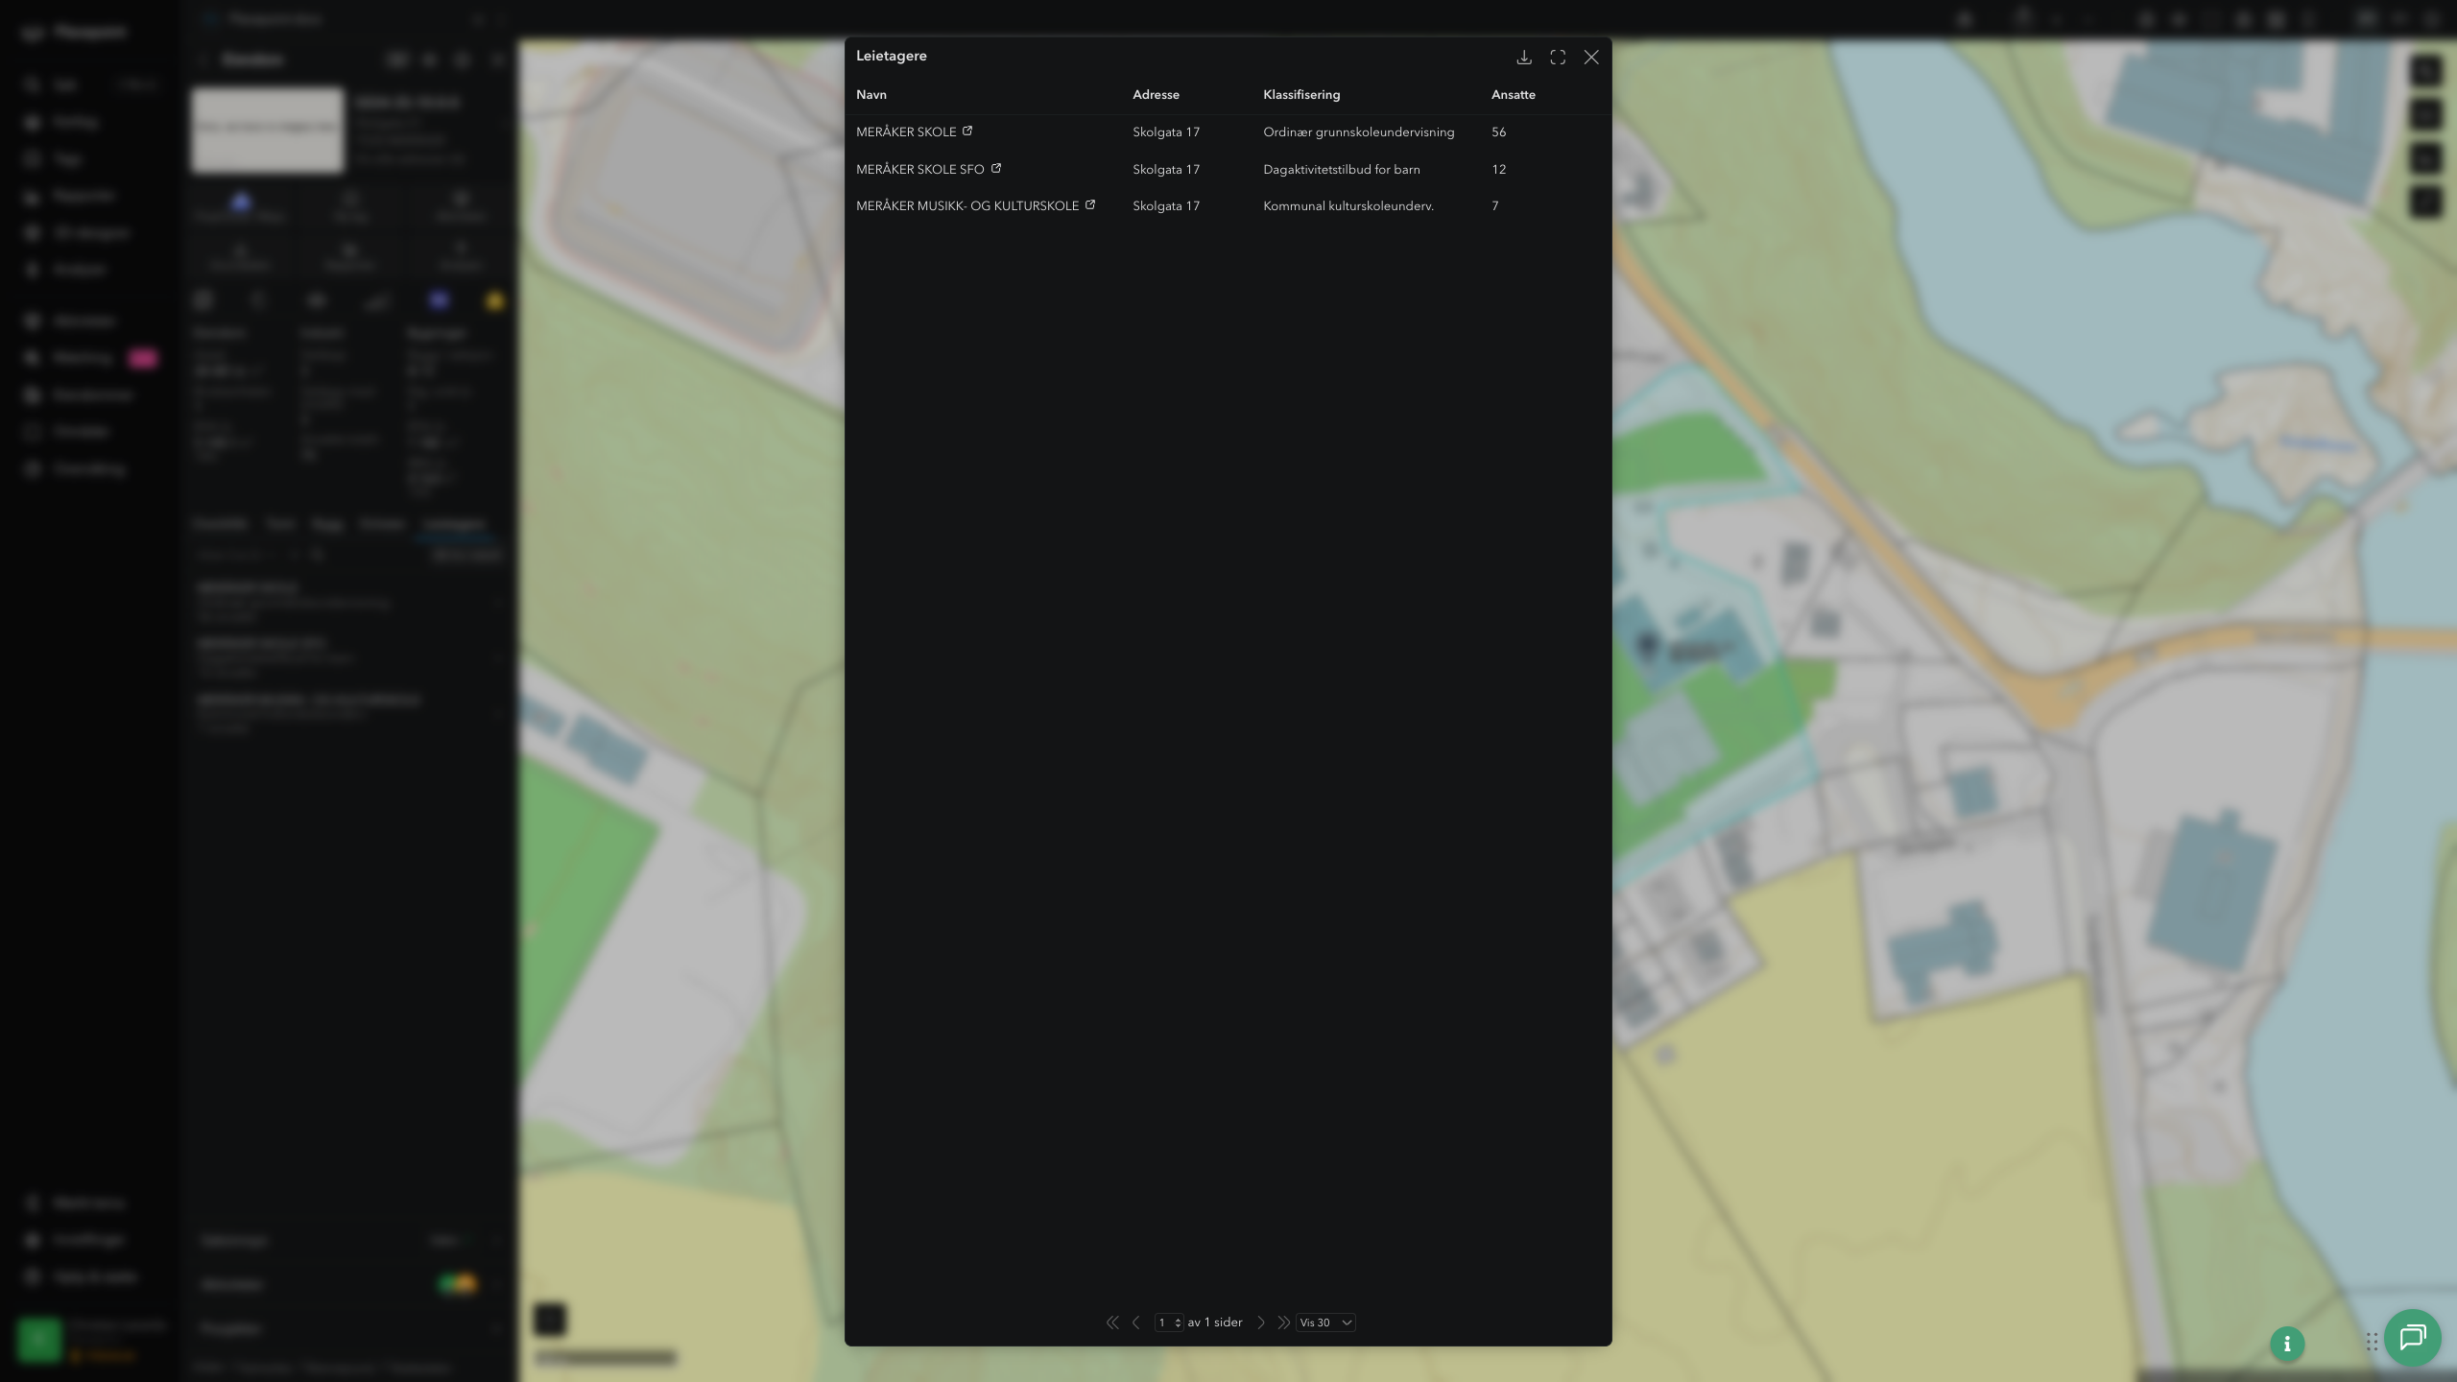Image resolution: width=2457 pixels, height=1382 pixels.
Task: Go to first page of tenants
Action: [1112, 1322]
